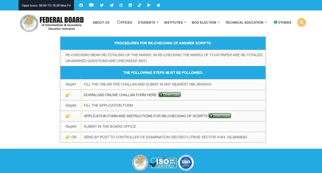Open the TikTok profile icon

(139, 5)
